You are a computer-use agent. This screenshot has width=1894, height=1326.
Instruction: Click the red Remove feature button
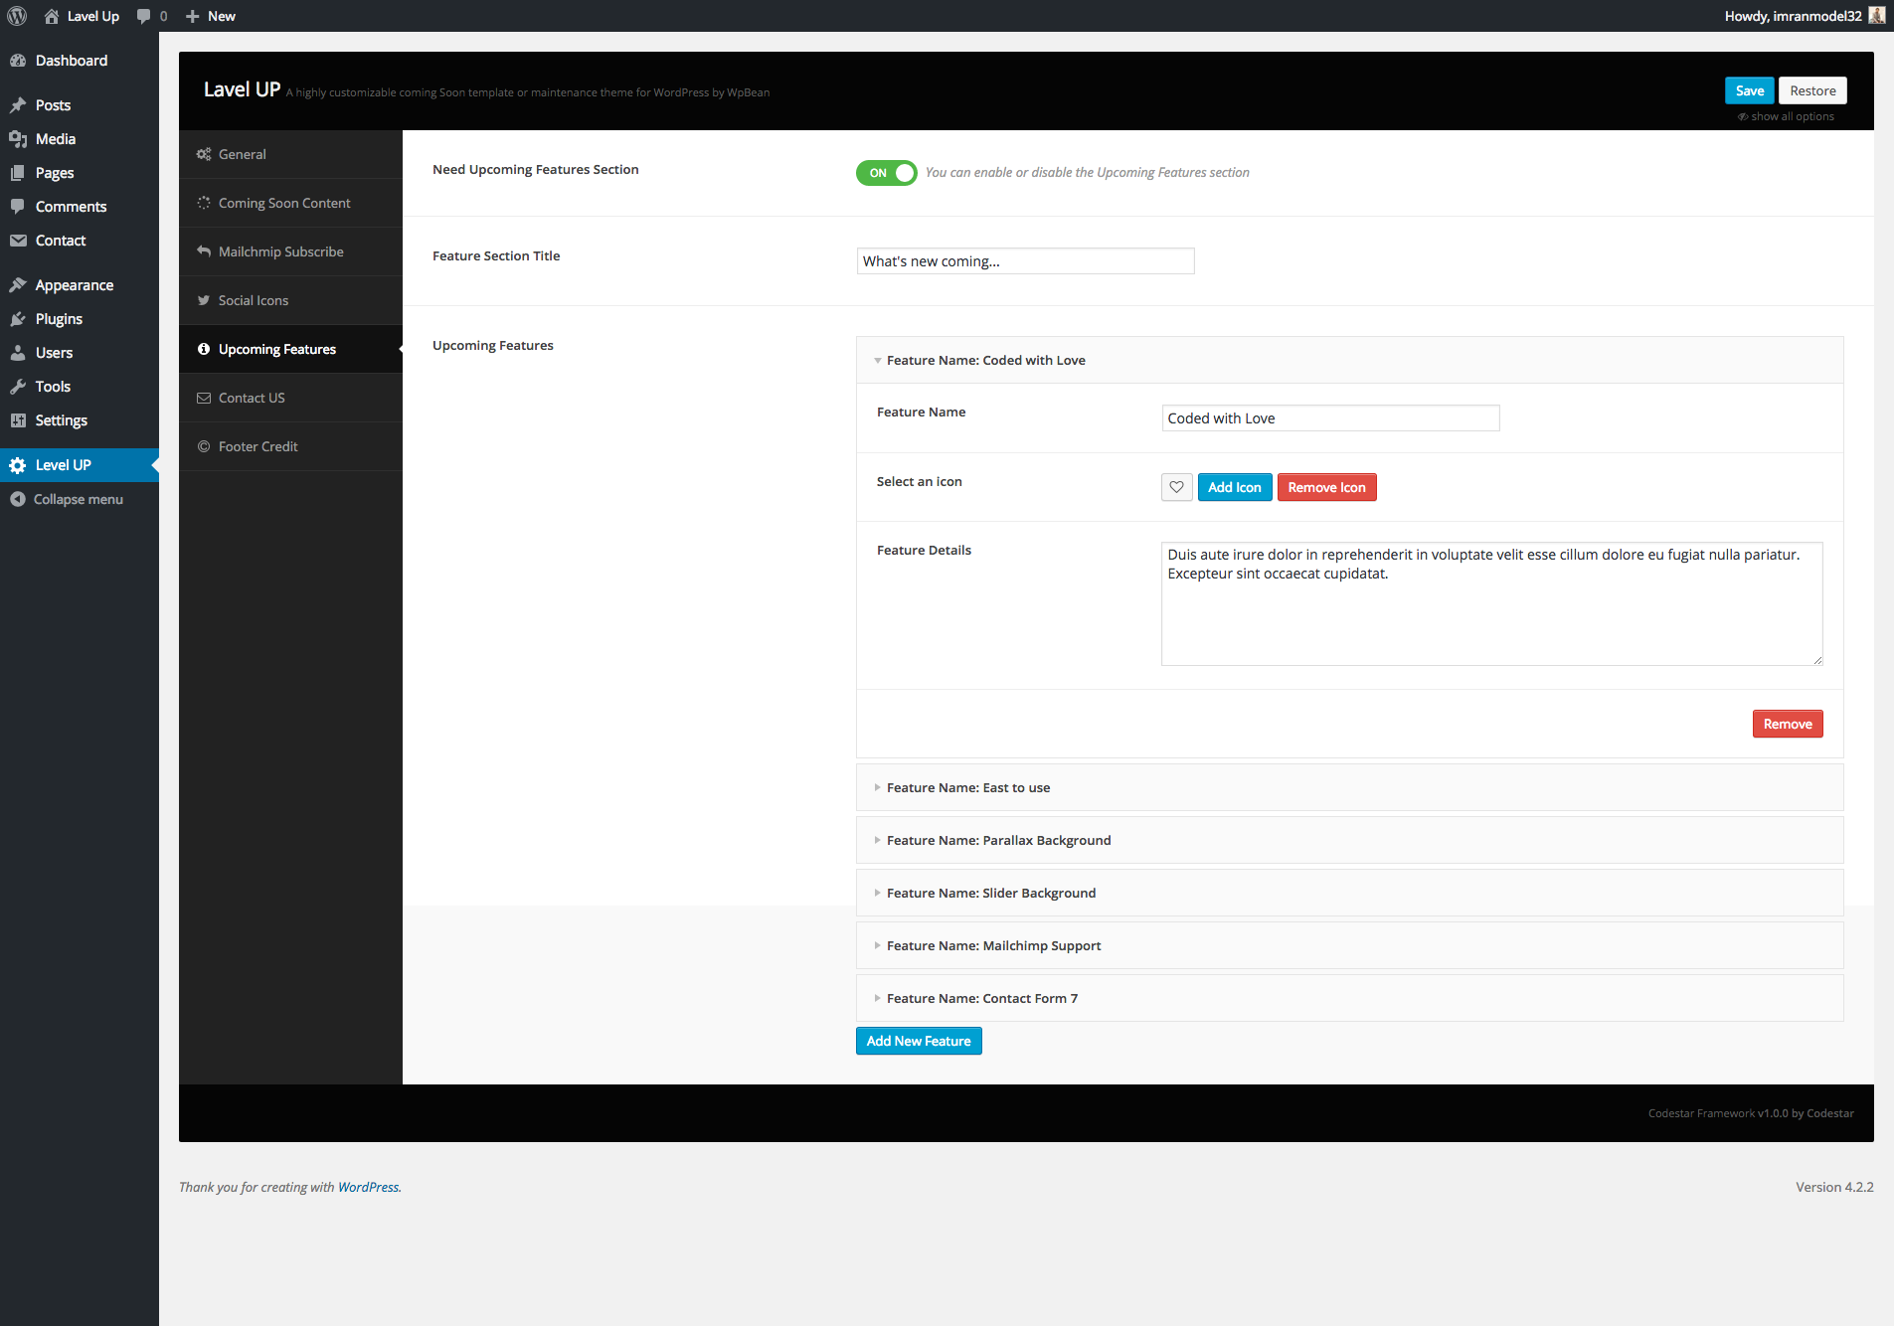(1788, 724)
